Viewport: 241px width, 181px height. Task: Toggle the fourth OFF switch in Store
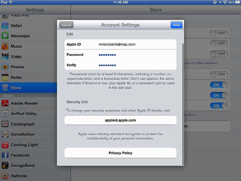pos(219,74)
